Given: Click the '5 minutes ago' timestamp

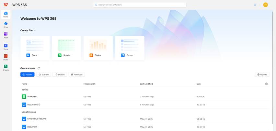Looking at the screenshot, I should [x=147, y=104].
